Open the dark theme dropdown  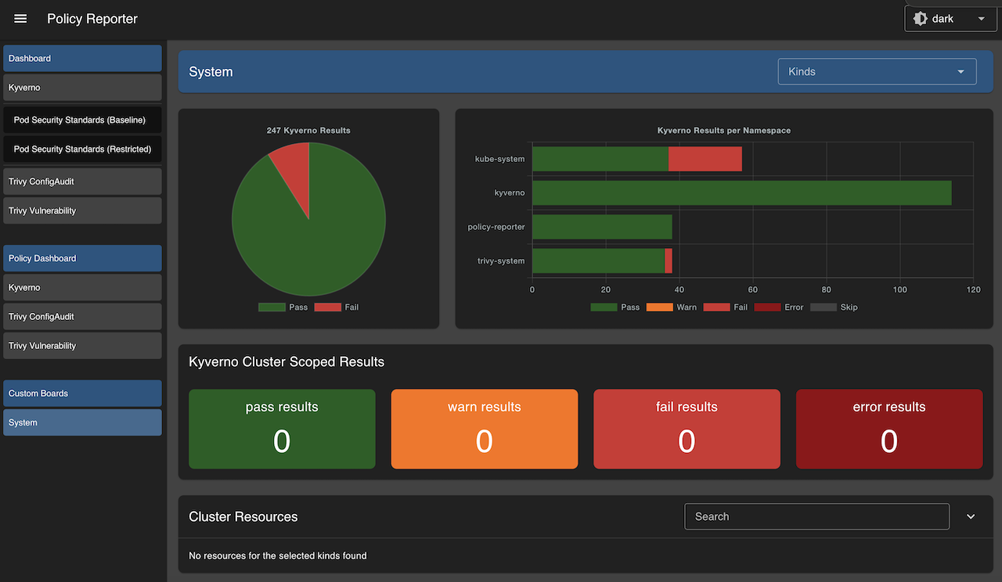(x=950, y=19)
